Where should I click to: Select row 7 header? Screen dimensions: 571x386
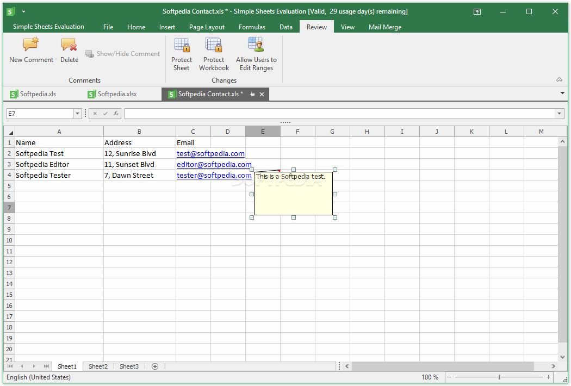(x=9, y=208)
